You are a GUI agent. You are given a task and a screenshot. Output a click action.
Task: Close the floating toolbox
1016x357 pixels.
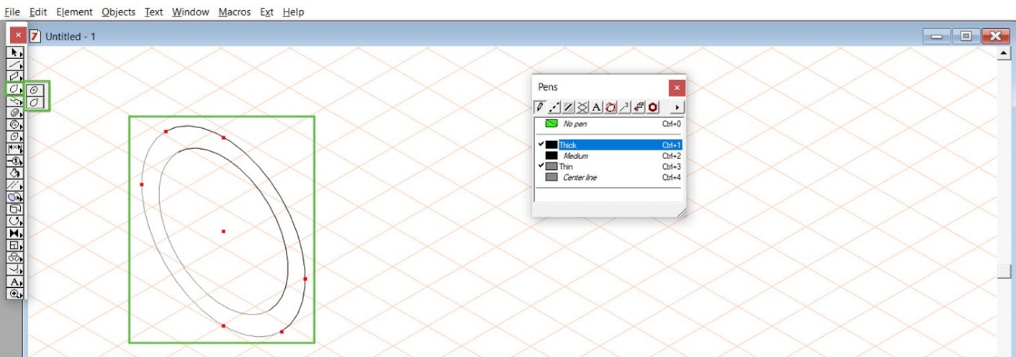click(18, 35)
